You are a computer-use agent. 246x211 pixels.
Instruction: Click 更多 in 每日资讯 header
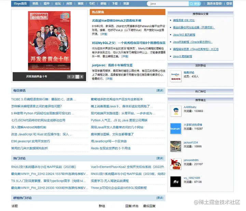click(160, 90)
